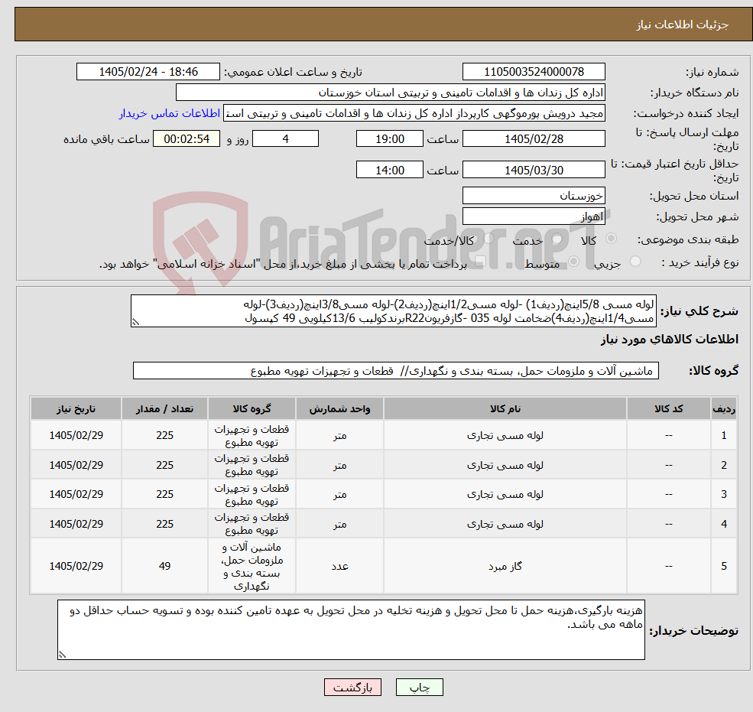This screenshot has height=712, width=753.
Task: Click the resize handle of the description textarea
Action: pyautogui.click(x=135, y=323)
